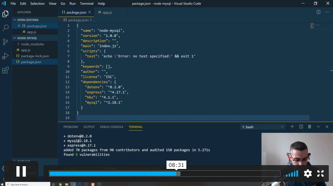Open File Explorer from the taskbar

67,184
